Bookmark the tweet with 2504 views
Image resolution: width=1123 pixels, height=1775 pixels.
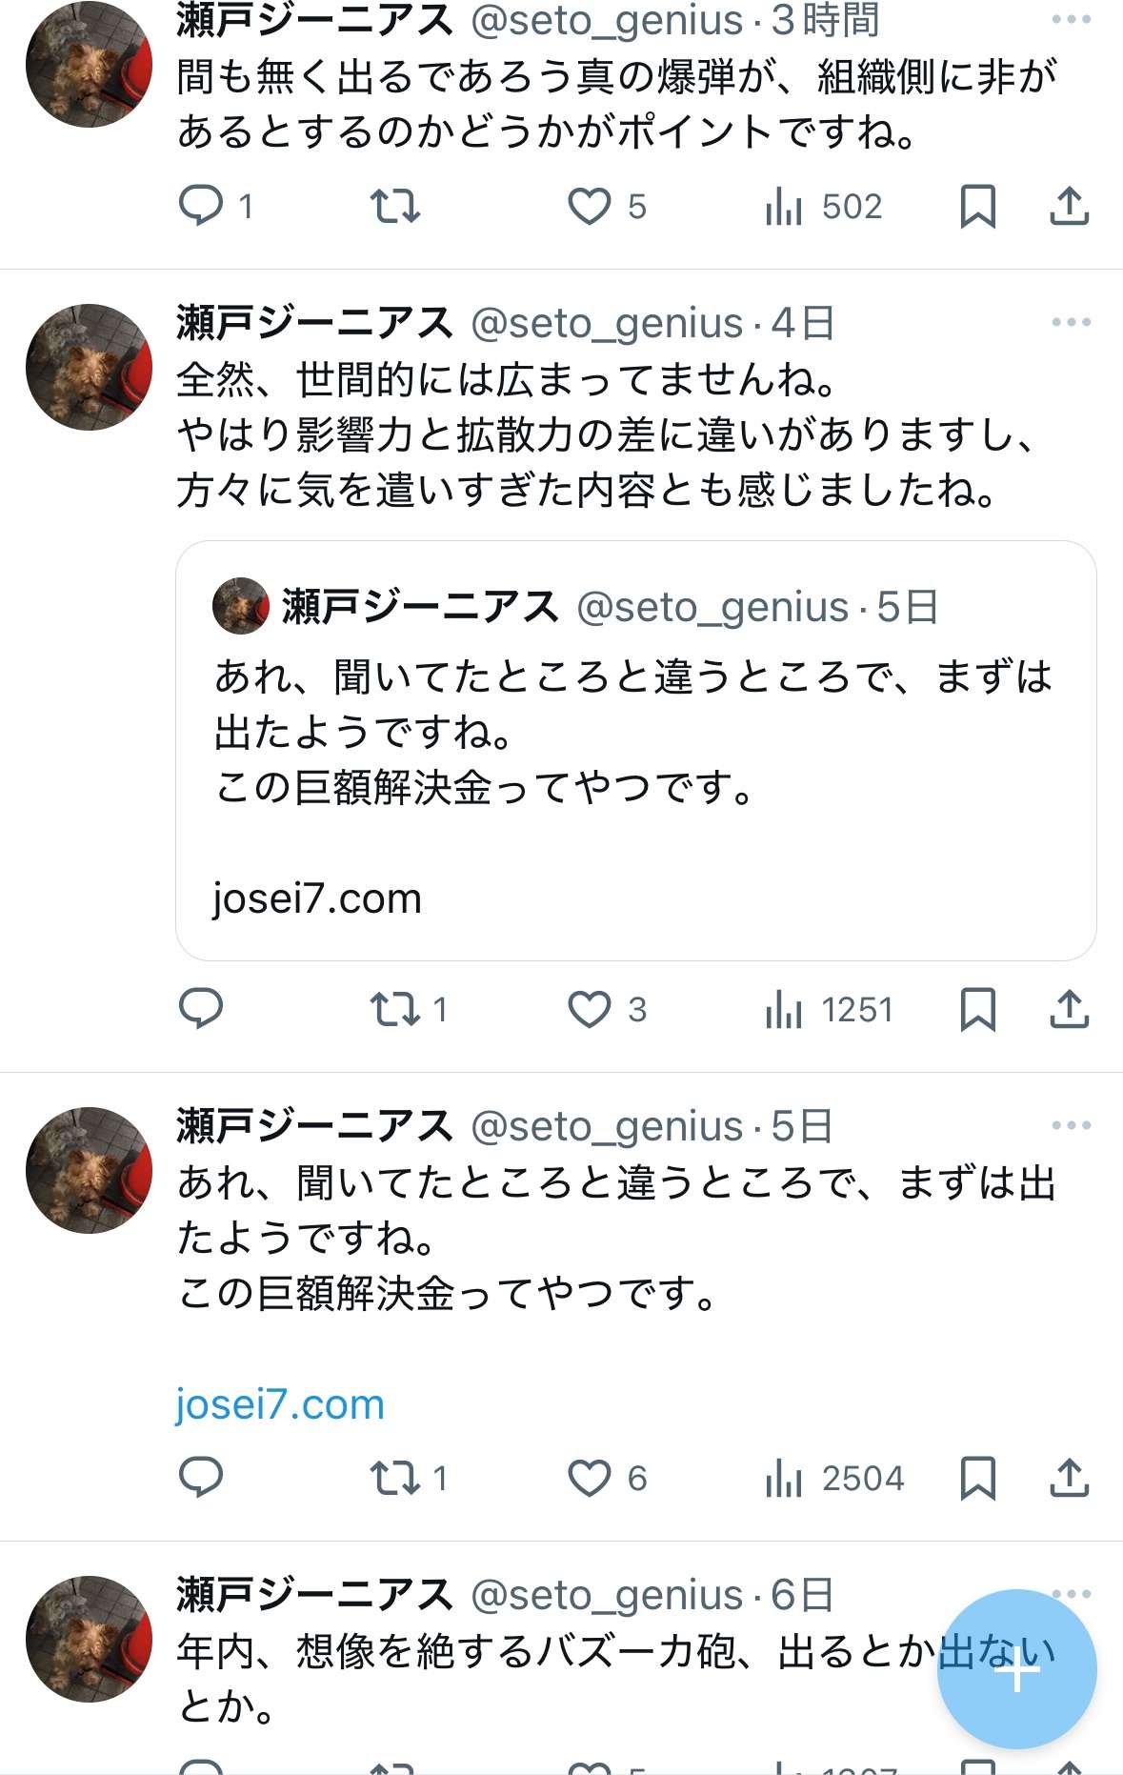coord(977,1478)
